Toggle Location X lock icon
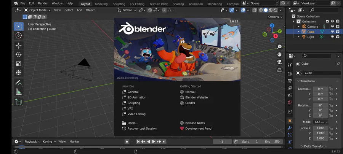Viewport: 343px width, 154px height. click(331, 89)
